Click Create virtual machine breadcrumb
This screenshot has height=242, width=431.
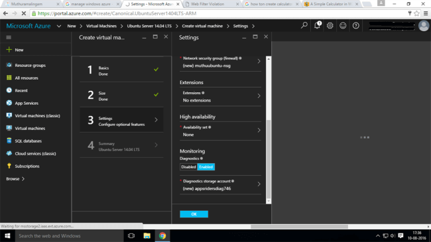pyautogui.click(x=202, y=26)
